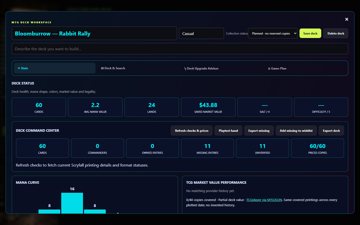360x225 pixels.
Task: Select the $43.88 Saved Market Value card
Action: (x=208, y=107)
